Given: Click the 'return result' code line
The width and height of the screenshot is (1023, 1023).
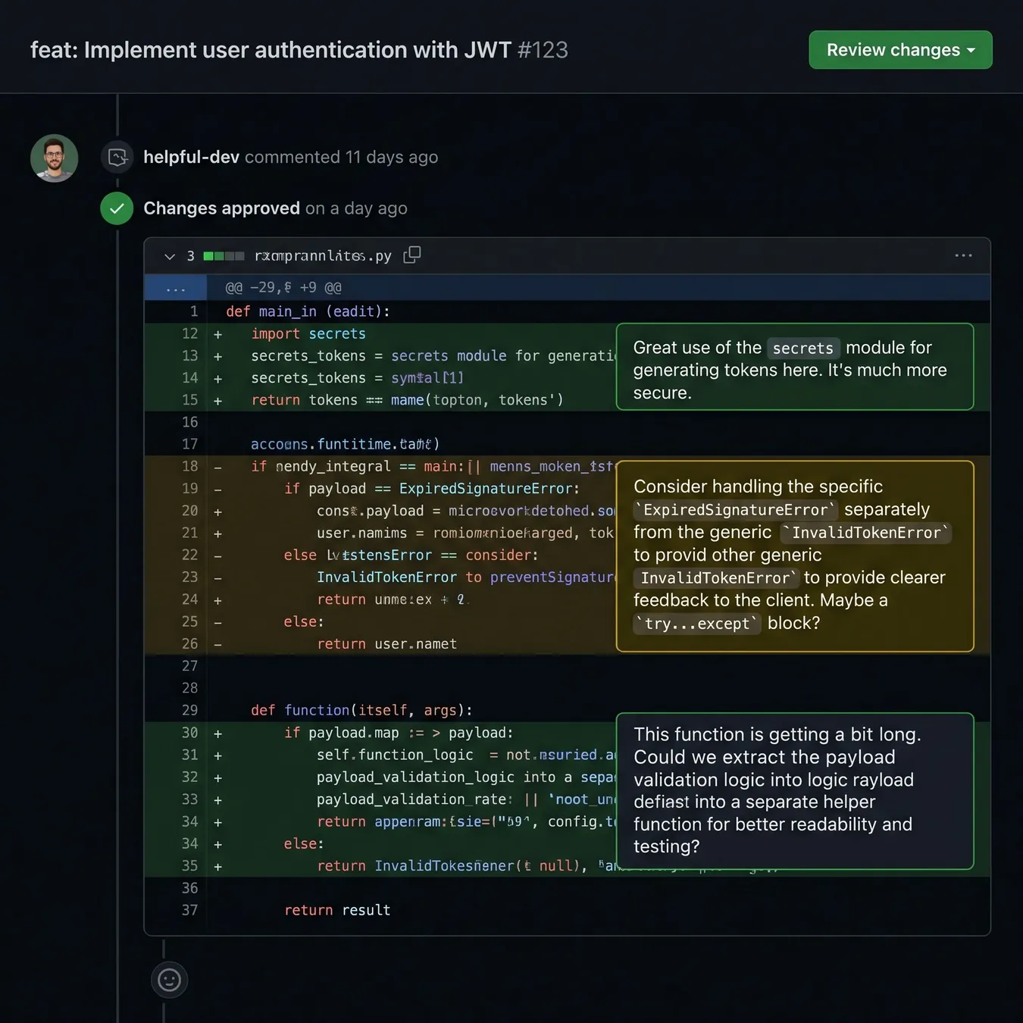Looking at the screenshot, I should tap(337, 910).
